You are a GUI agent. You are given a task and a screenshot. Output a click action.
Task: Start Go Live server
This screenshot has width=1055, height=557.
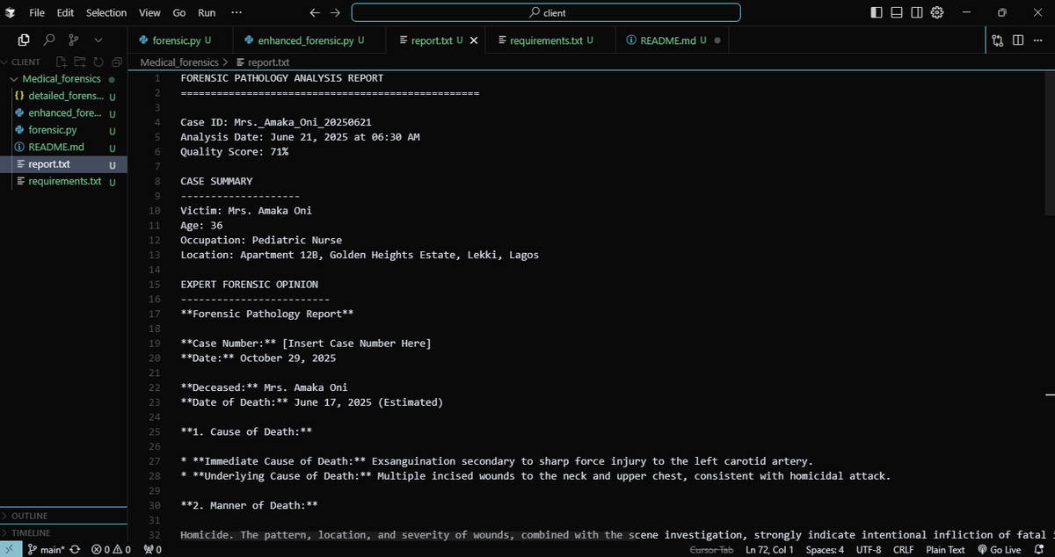pos(999,549)
